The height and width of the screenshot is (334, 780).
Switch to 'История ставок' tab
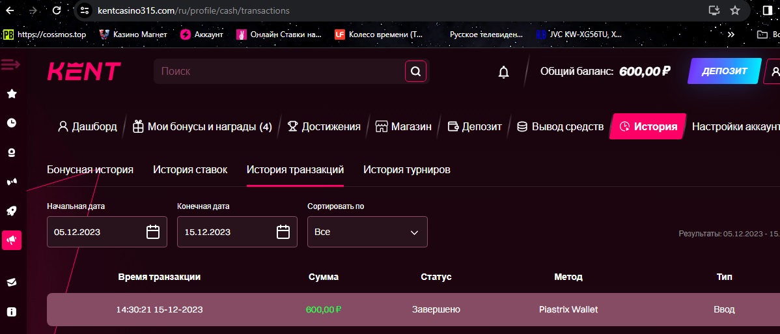pyautogui.click(x=190, y=170)
